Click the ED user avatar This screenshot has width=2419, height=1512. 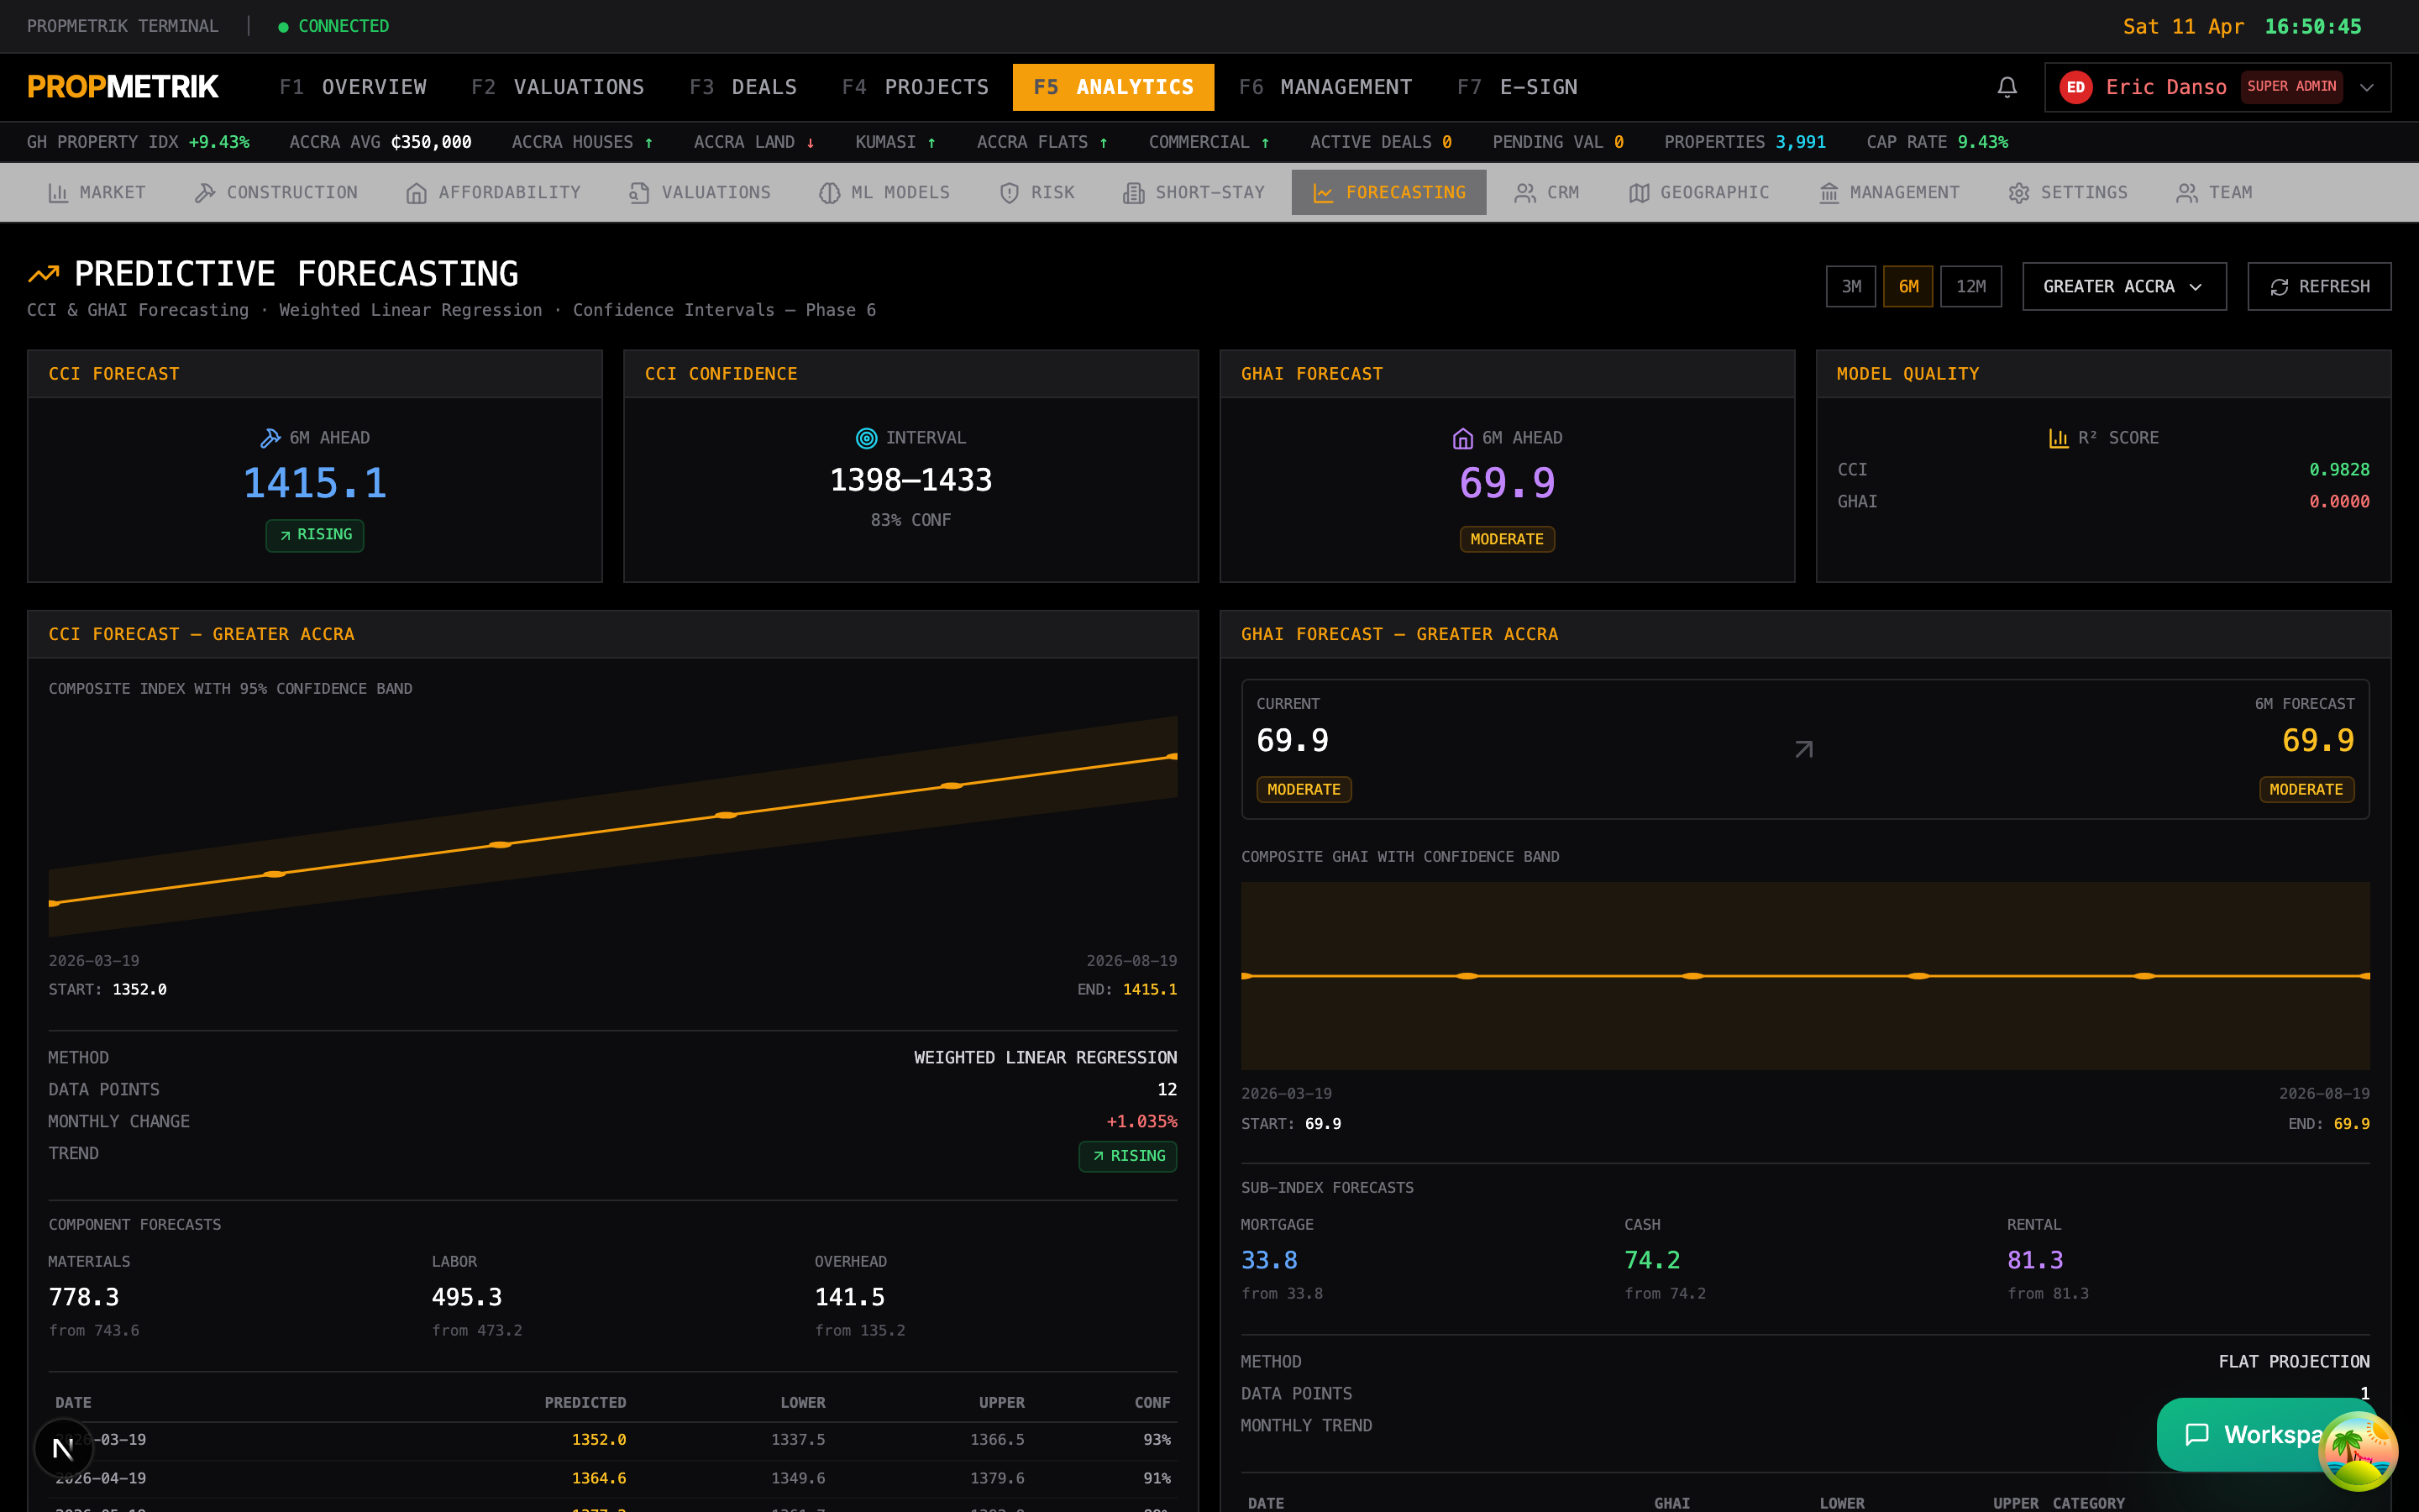(2075, 87)
